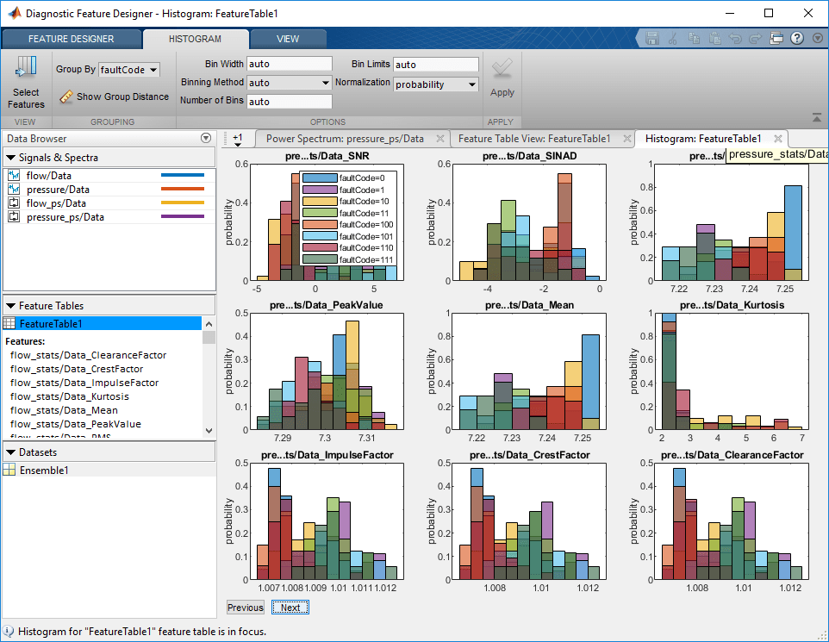Image resolution: width=829 pixels, height=642 pixels.
Task: Open the Normalization probability dropdown
Action: click(x=436, y=84)
